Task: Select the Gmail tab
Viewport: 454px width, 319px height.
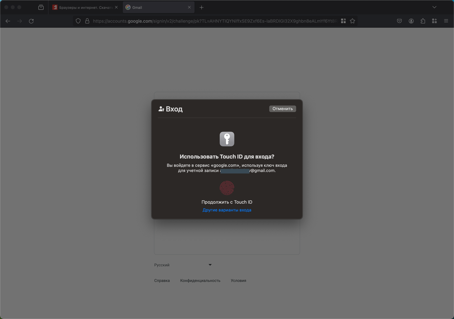Action: [158, 7]
